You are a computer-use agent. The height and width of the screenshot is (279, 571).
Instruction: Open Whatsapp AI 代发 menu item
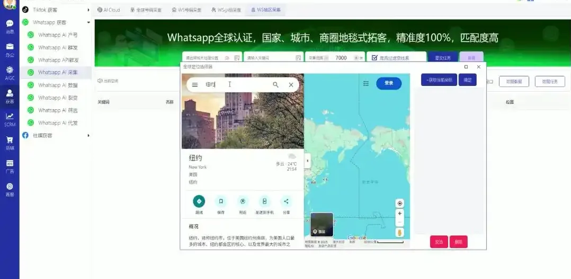58,123
